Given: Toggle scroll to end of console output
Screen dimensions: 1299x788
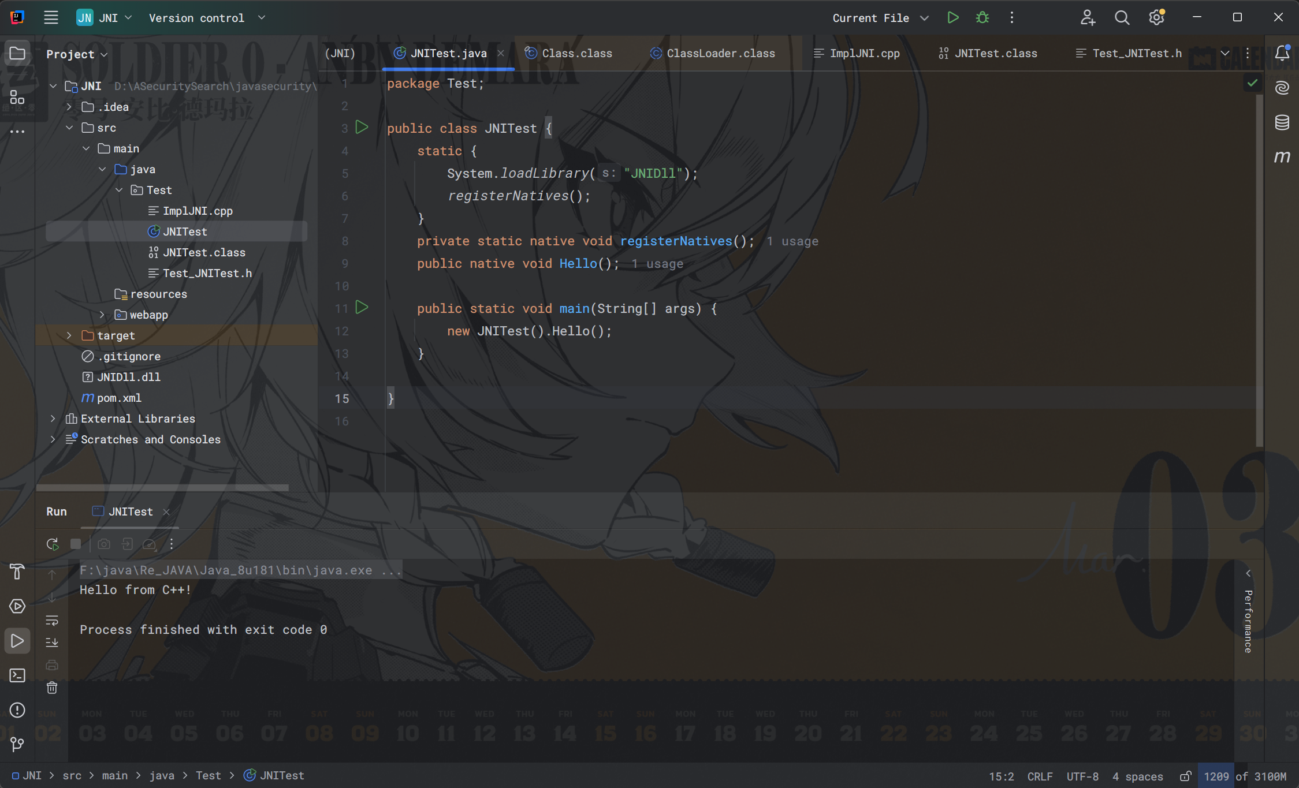Looking at the screenshot, I should click(52, 643).
